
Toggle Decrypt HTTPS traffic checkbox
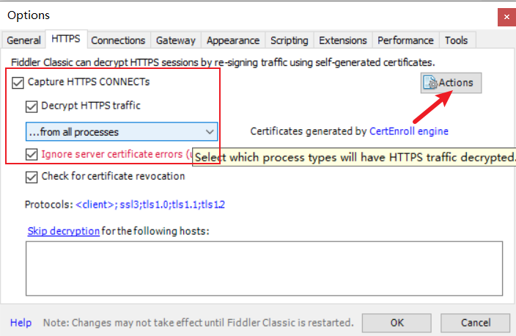(32, 106)
